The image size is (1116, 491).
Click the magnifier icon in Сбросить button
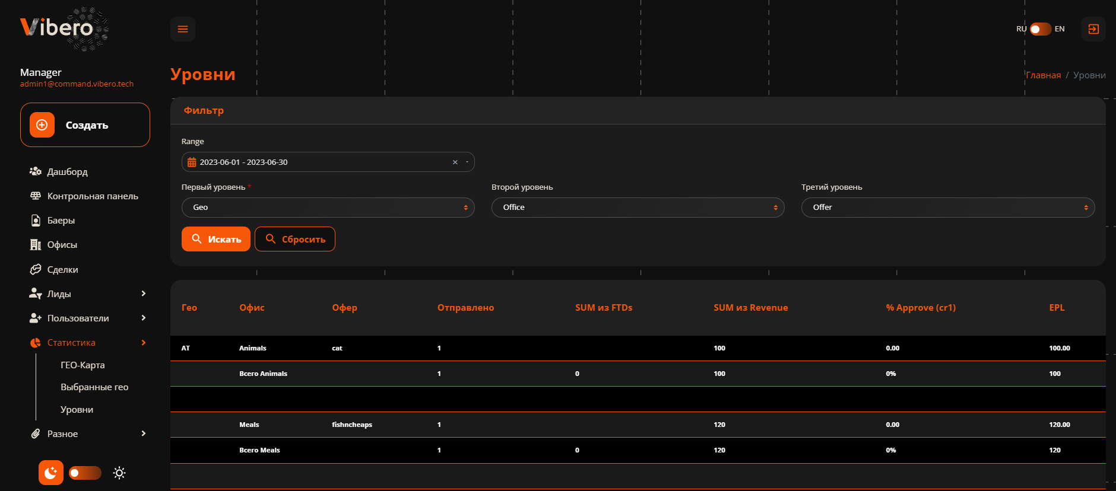[x=271, y=239]
